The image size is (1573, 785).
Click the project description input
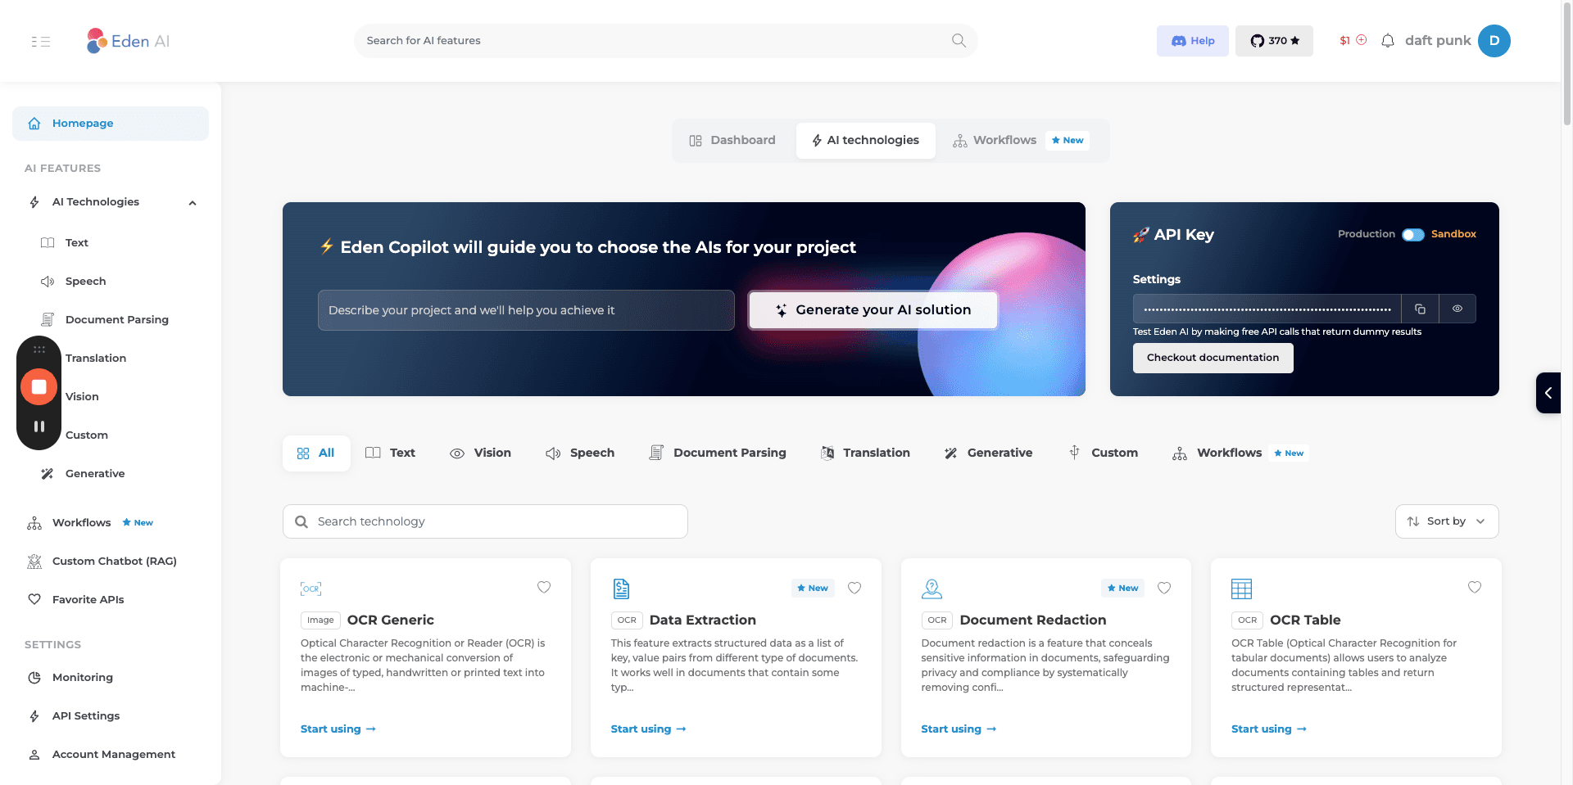(x=526, y=310)
